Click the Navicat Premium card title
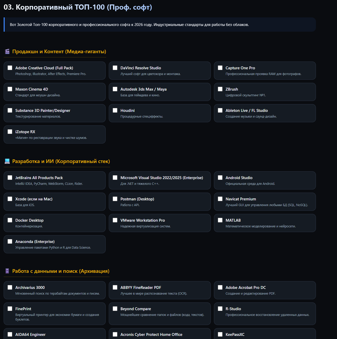The image size is (337, 339). click(241, 199)
